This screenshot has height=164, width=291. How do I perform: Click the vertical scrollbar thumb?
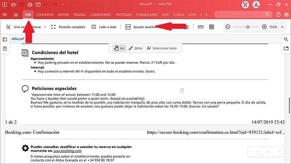(289, 105)
